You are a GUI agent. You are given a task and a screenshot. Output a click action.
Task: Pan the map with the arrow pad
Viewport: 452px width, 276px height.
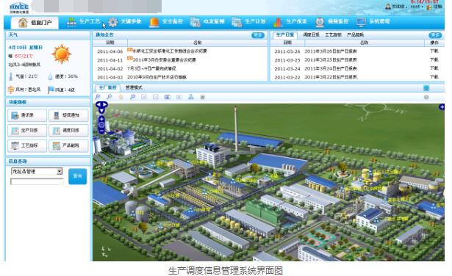[x=101, y=107]
